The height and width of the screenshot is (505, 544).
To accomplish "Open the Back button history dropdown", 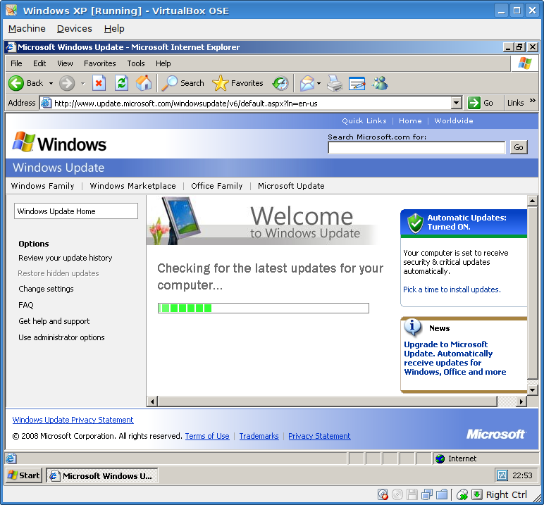I will click(51, 83).
